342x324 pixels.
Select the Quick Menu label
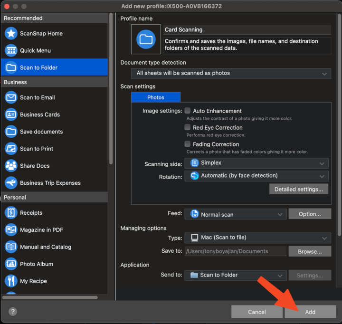point(35,50)
